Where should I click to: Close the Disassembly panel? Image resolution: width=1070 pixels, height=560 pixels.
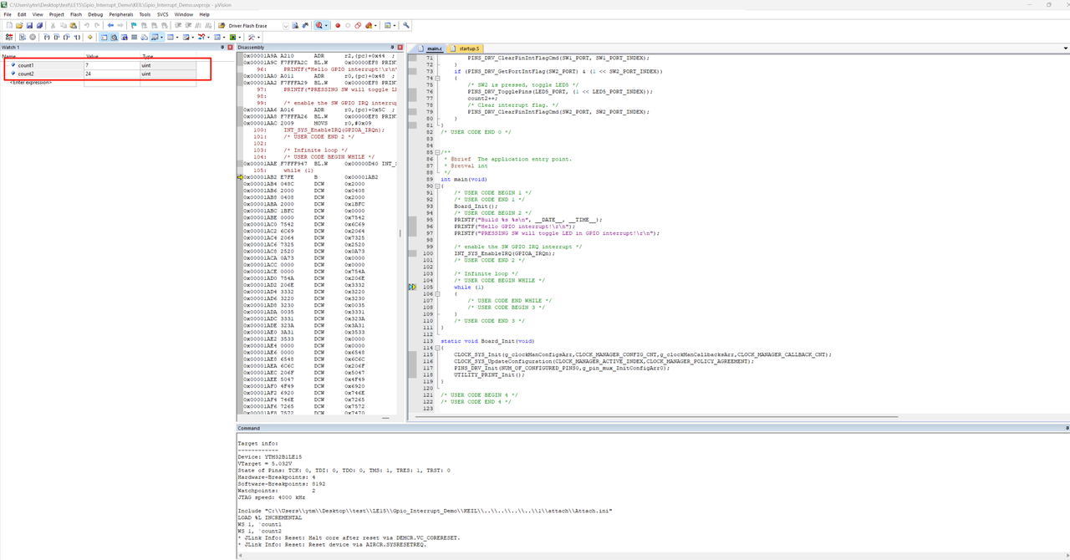click(400, 48)
